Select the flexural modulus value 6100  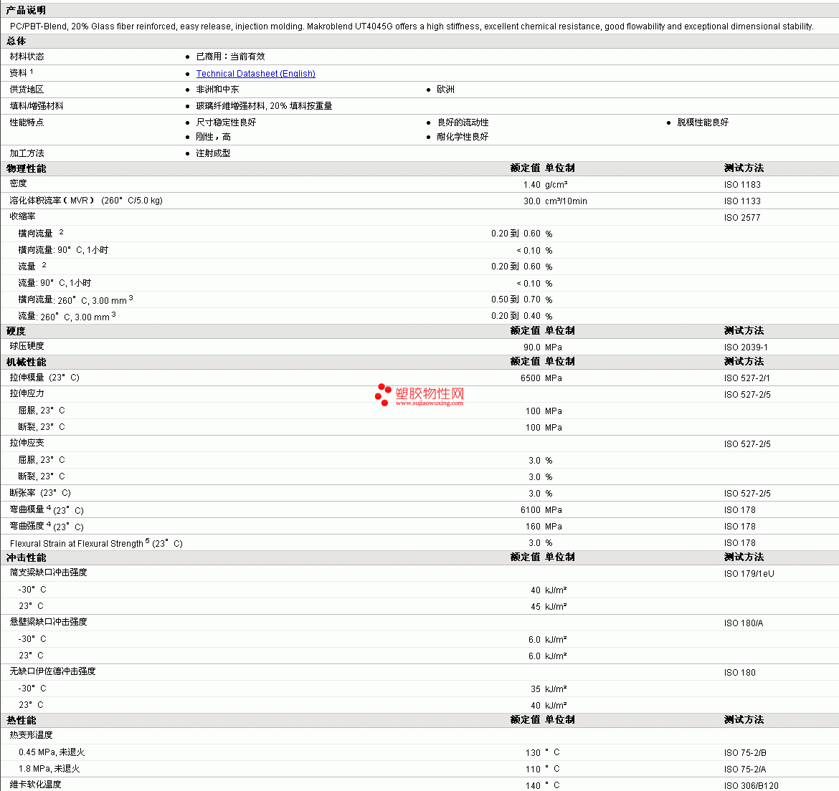(530, 510)
